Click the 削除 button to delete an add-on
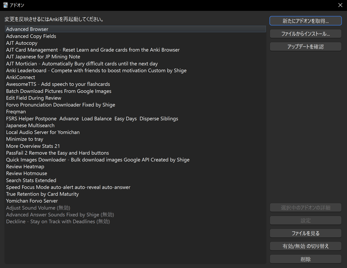The height and width of the screenshot is (268, 347). tap(305, 259)
